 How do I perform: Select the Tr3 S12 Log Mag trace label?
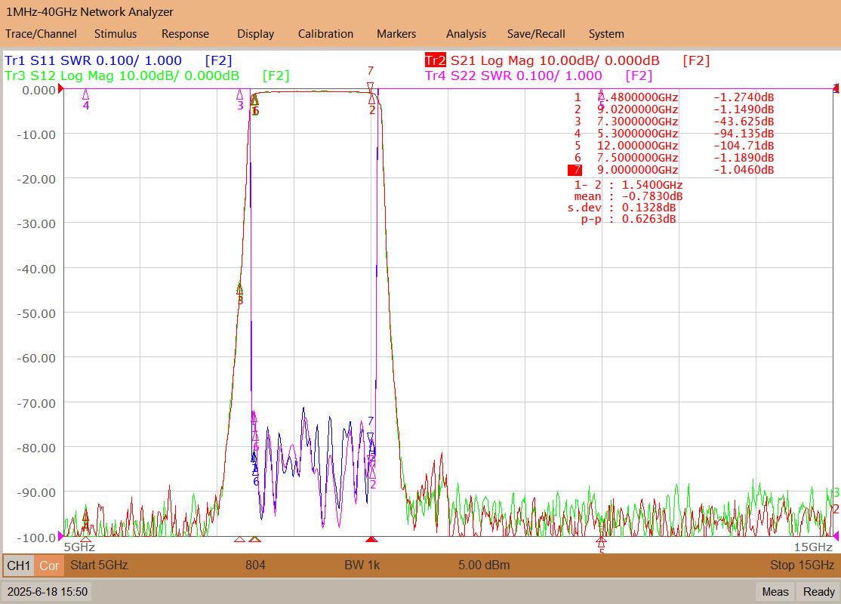click(122, 75)
